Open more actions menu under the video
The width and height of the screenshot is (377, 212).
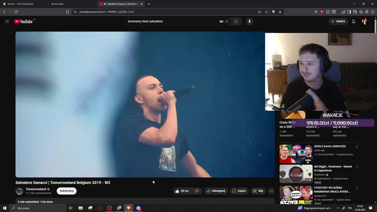click(x=271, y=191)
